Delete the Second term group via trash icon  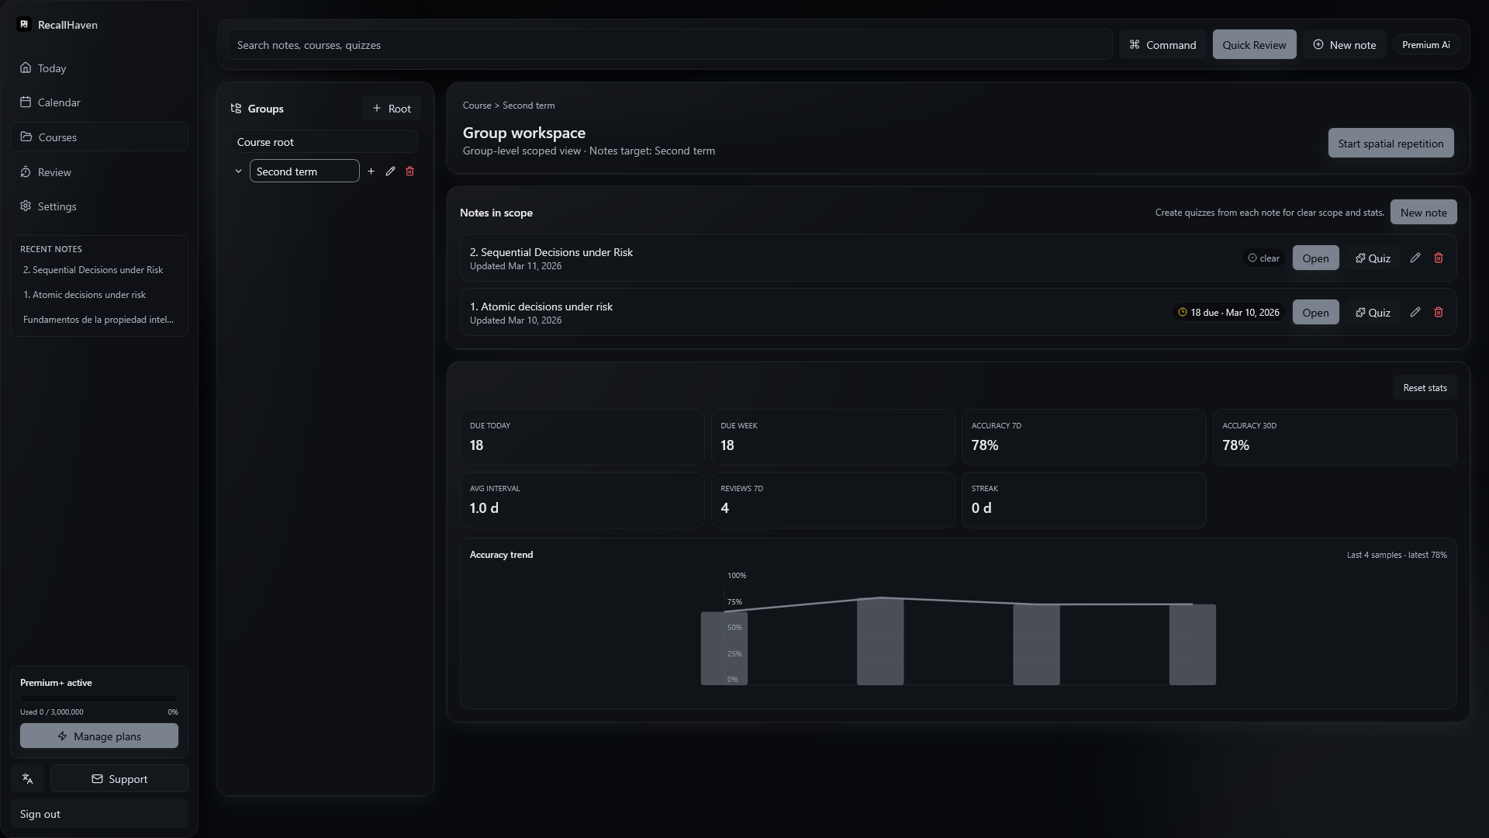[x=410, y=171]
